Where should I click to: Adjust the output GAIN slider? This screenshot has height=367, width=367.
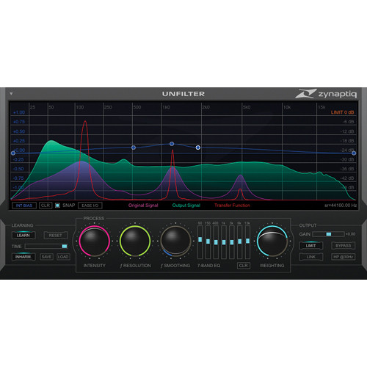[328, 234]
